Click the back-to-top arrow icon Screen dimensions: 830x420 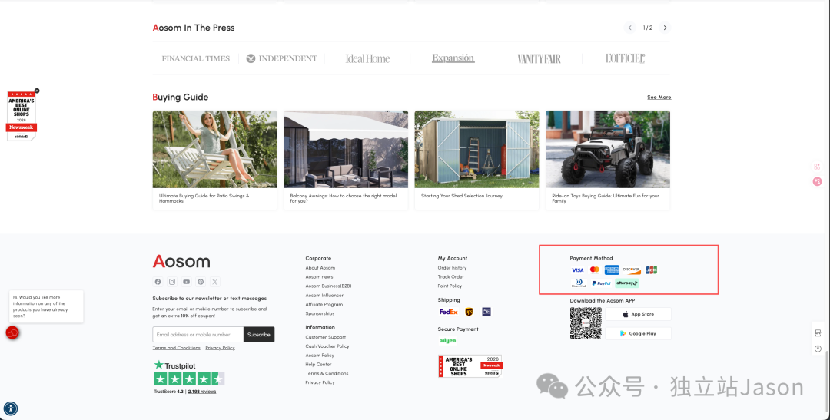tap(818, 349)
